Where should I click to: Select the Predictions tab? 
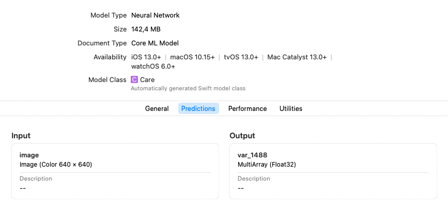coord(198,109)
